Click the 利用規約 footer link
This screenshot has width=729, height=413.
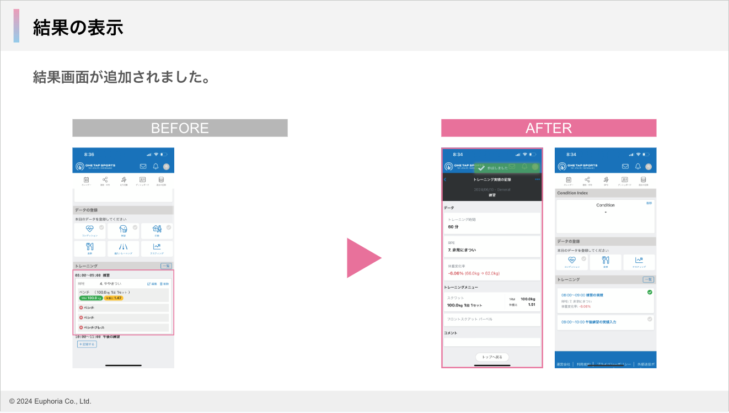[583, 364]
